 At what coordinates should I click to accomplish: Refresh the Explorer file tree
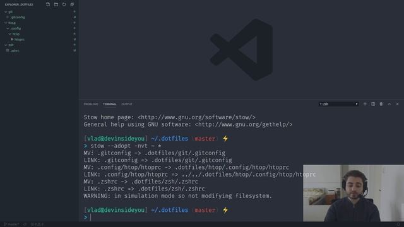click(x=64, y=4)
